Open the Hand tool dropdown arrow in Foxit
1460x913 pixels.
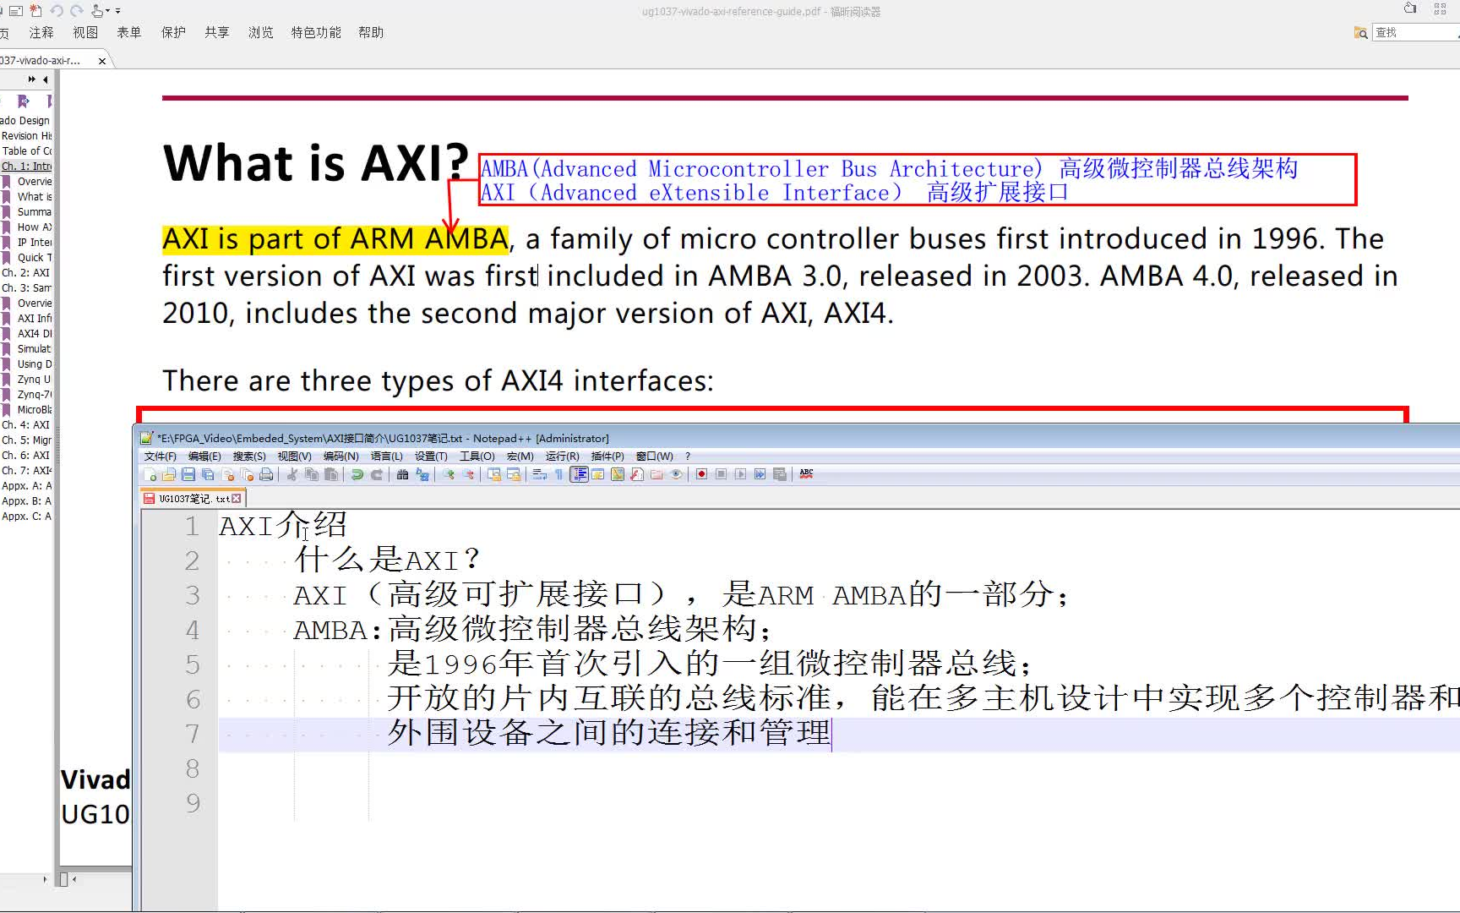(107, 10)
